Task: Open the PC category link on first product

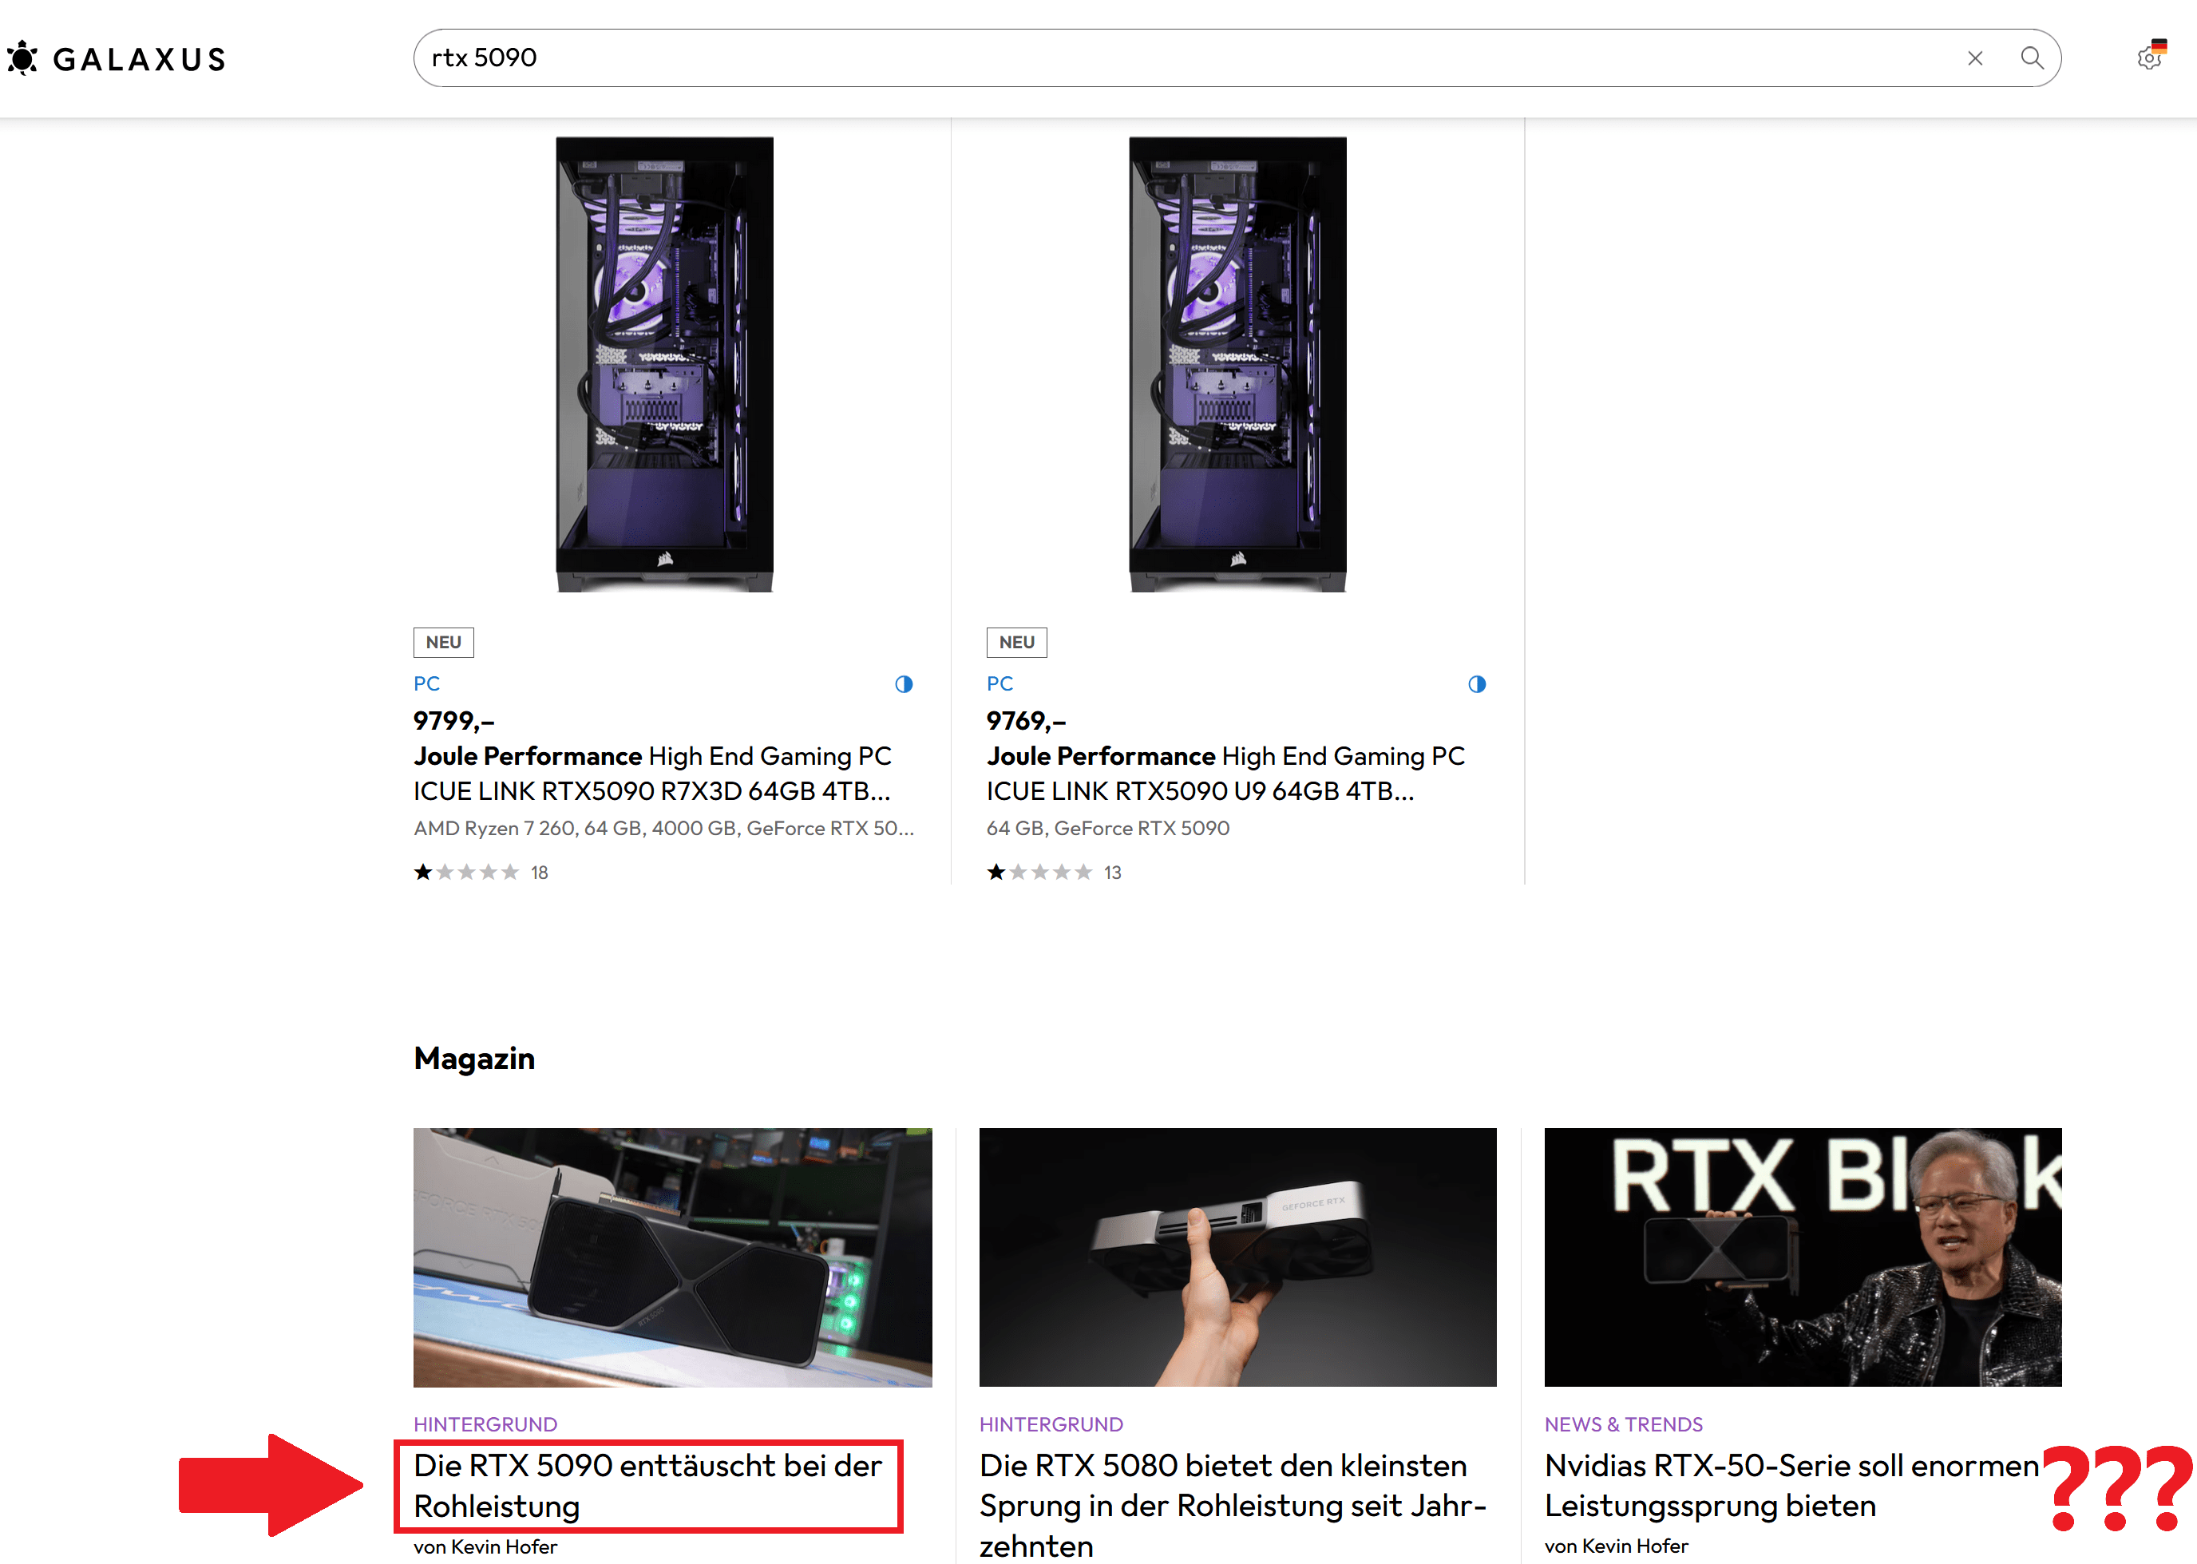Action: point(426,683)
